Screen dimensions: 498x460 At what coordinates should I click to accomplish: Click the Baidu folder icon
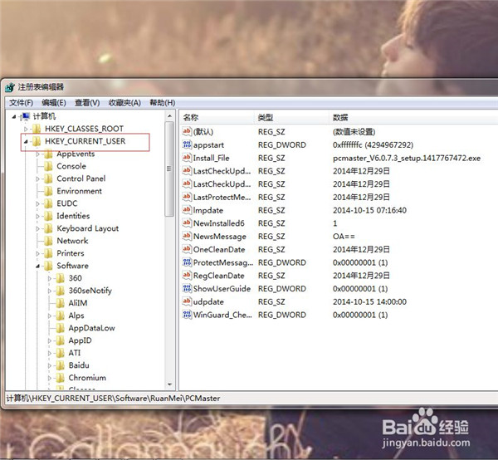(60, 365)
